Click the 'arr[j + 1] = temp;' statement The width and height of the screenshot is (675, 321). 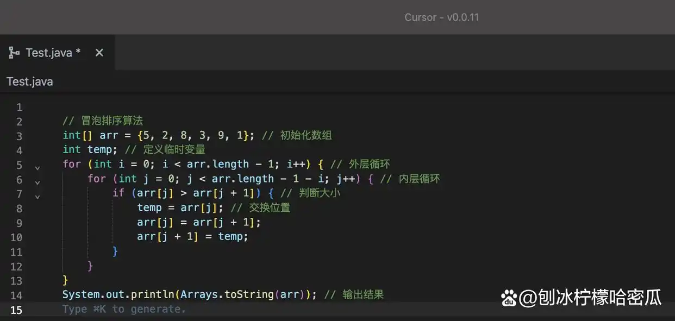coord(192,237)
